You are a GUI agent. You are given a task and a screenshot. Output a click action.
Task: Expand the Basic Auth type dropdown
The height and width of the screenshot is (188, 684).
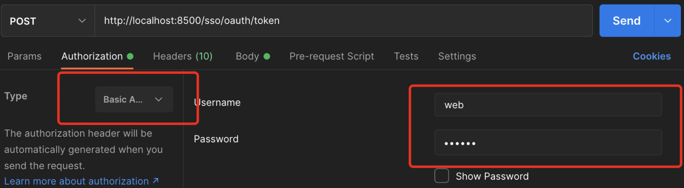pyautogui.click(x=134, y=99)
